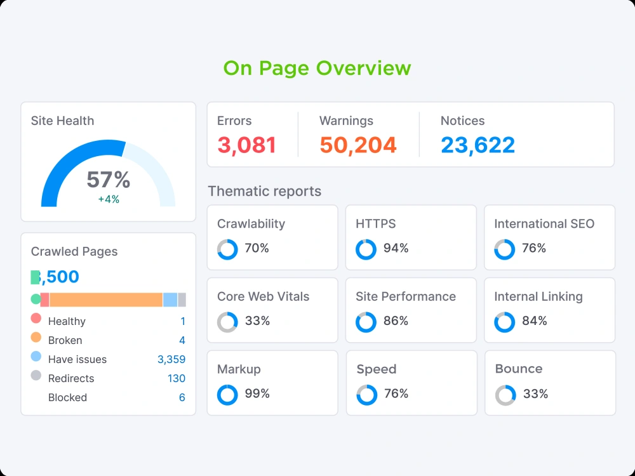
Task: Click the Blocked legend label
Action: [68, 397]
